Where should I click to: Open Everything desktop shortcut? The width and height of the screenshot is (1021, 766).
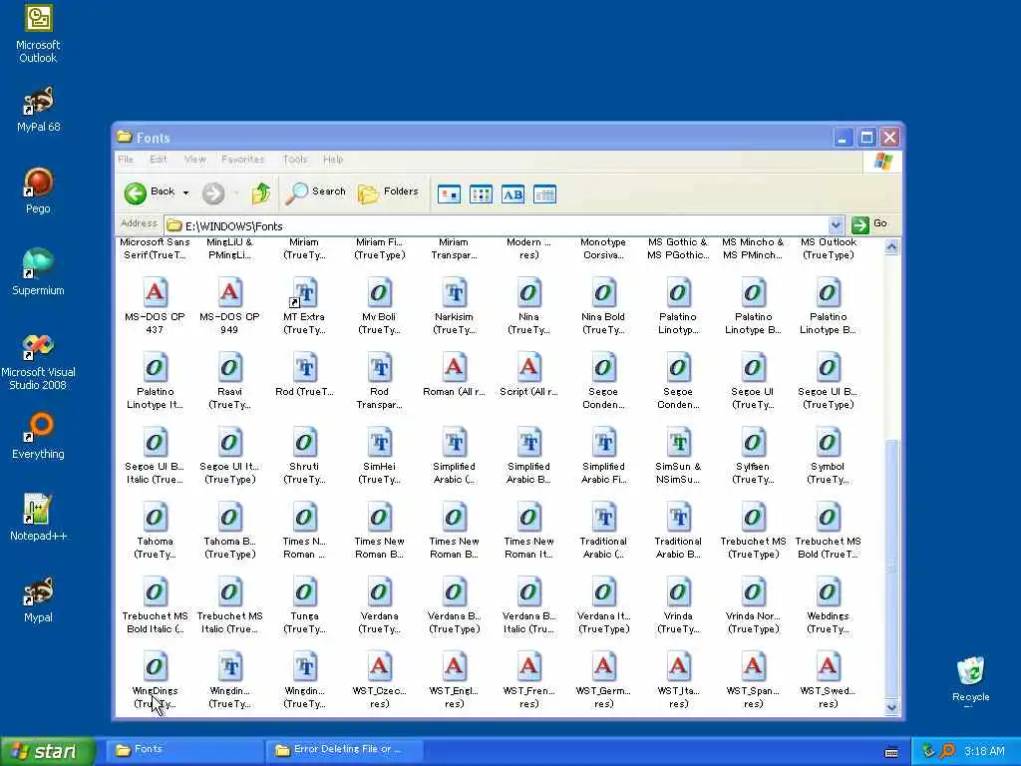pyautogui.click(x=38, y=437)
